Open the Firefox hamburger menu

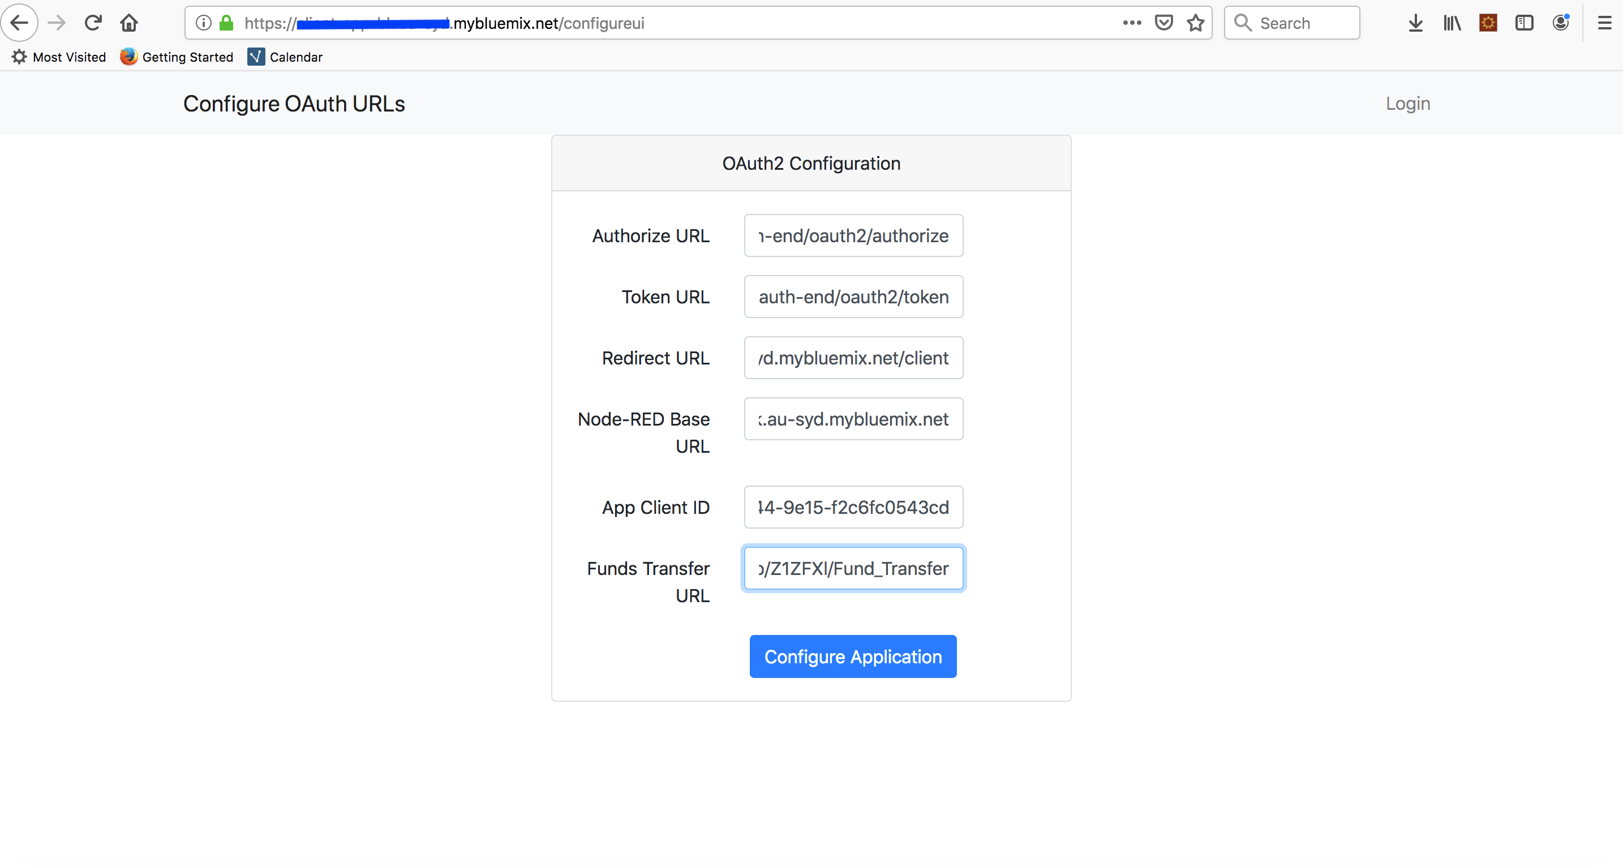[1604, 23]
